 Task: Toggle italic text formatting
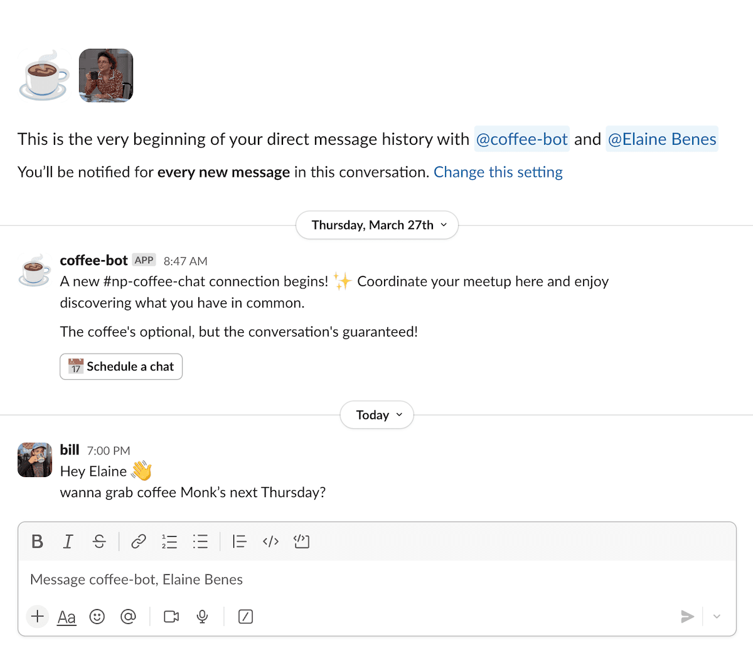(68, 542)
